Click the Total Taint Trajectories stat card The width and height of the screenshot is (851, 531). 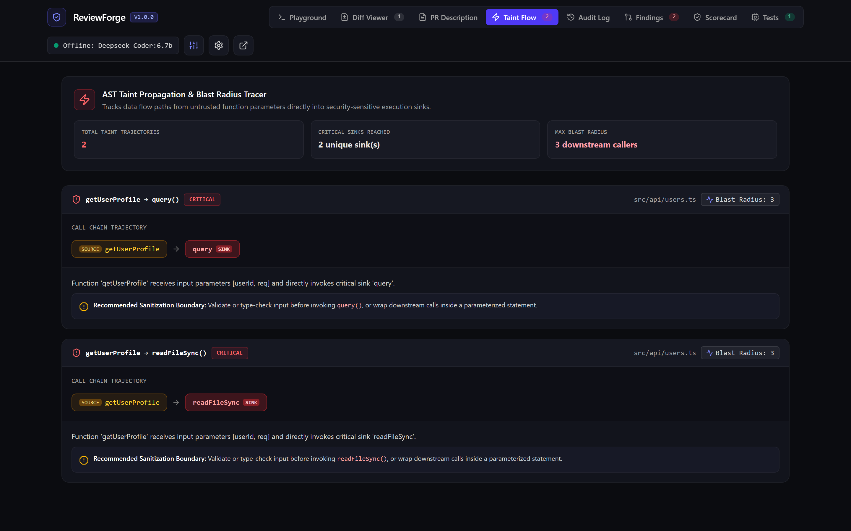(x=189, y=140)
